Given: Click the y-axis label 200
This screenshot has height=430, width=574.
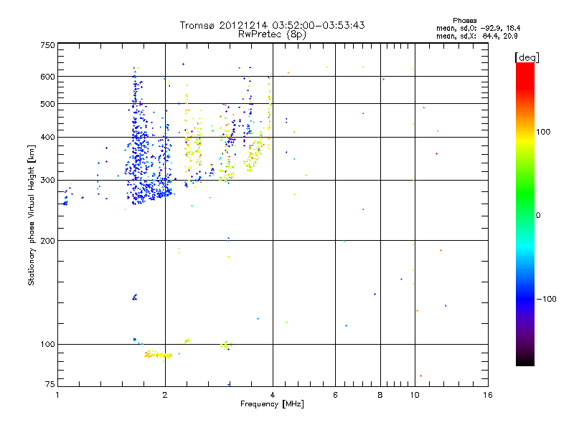Looking at the screenshot, I should tap(48, 241).
